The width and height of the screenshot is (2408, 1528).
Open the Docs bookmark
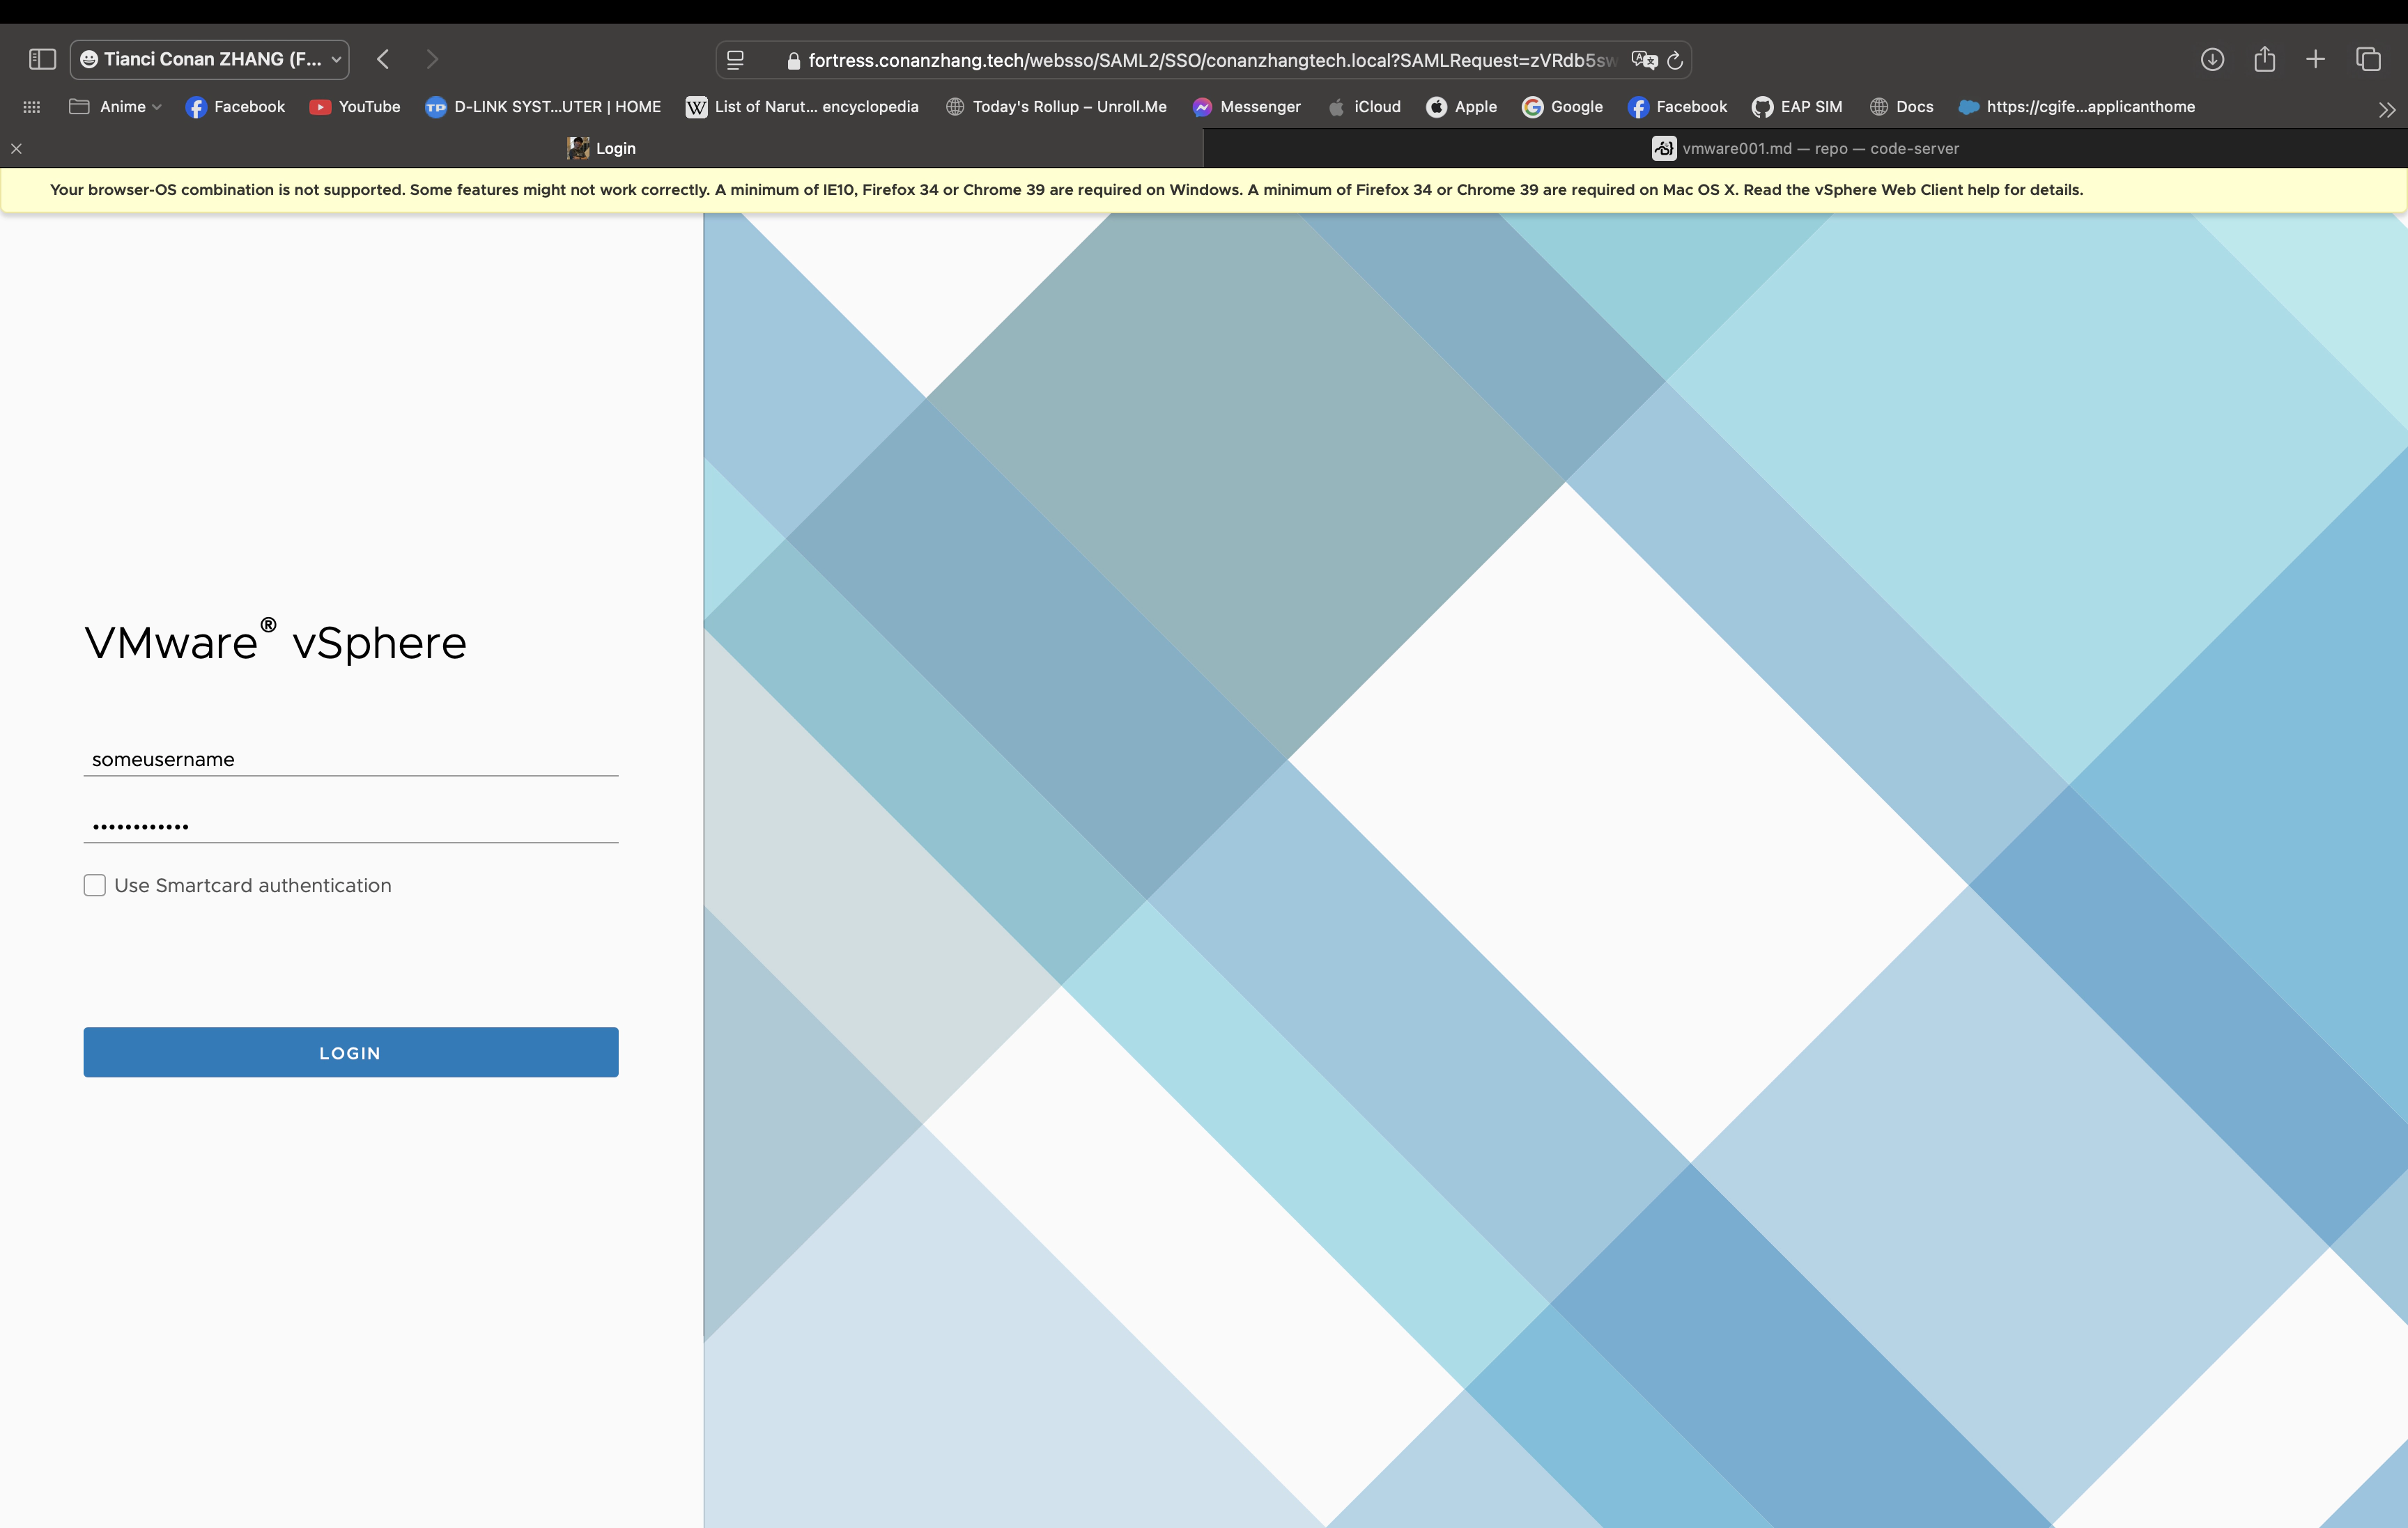(1901, 107)
